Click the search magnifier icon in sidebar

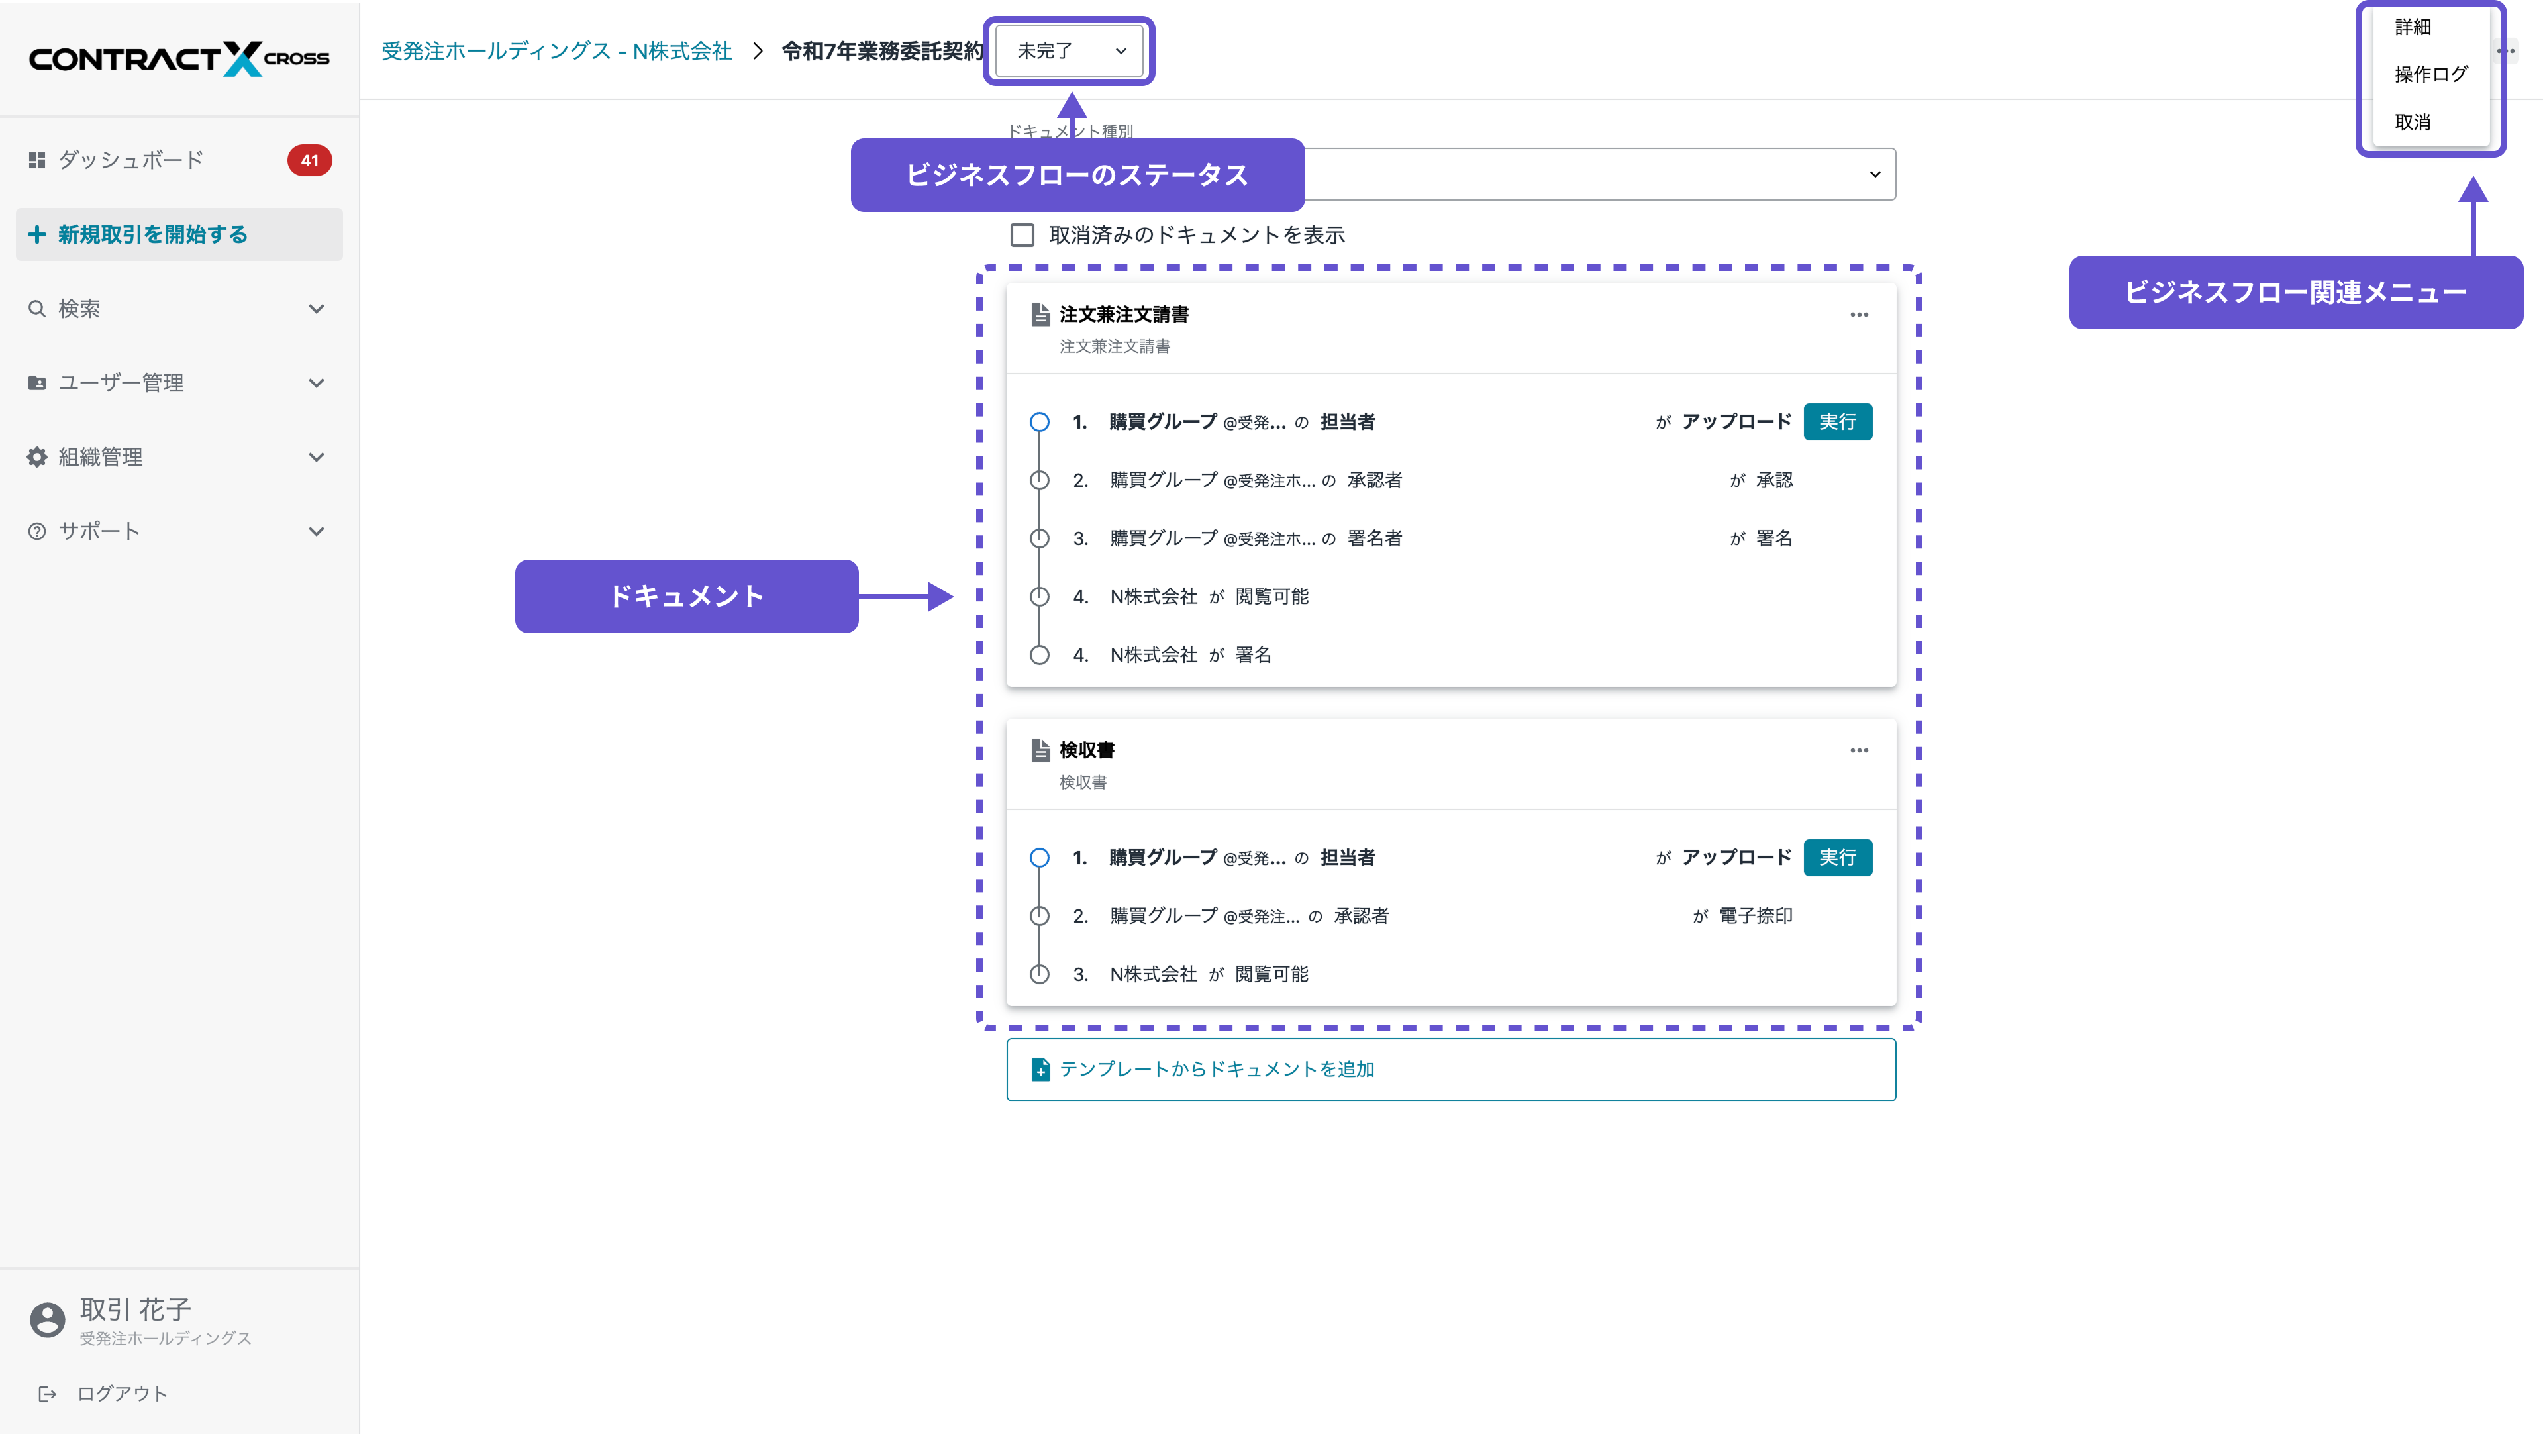[36, 309]
